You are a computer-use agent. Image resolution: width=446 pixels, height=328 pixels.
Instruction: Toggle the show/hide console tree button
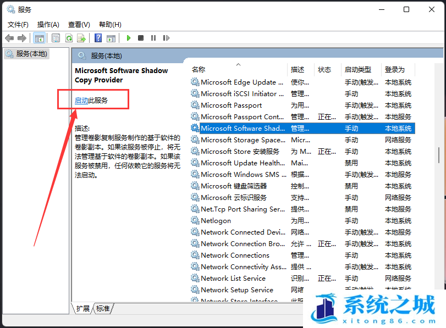click(x=39, y=38)
